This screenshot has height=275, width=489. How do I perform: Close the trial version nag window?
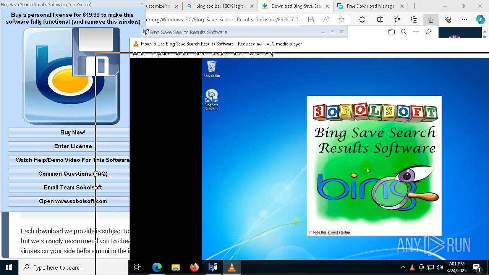[142, 4]
